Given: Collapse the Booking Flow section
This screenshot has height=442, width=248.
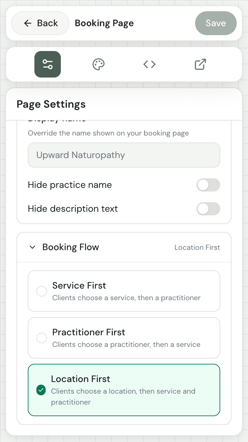Looking at the screenshot, I should [x=32, y=247].
